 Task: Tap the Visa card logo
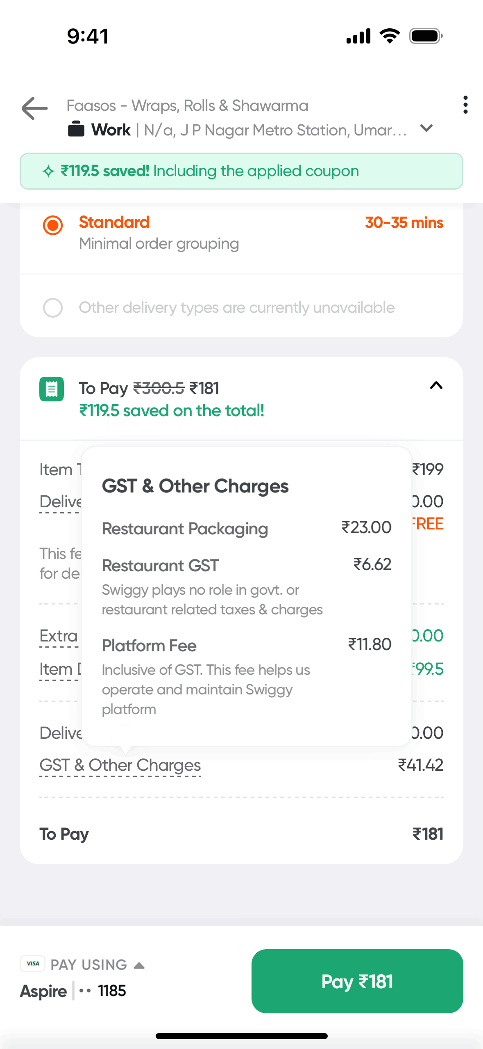[33, 963]
